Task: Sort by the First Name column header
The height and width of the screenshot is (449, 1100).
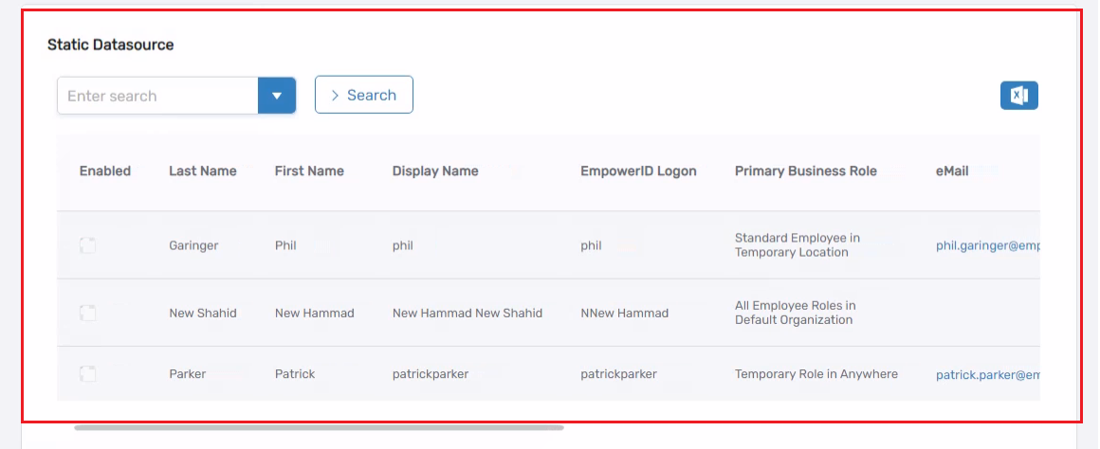Action: click(x=309, y=171)
